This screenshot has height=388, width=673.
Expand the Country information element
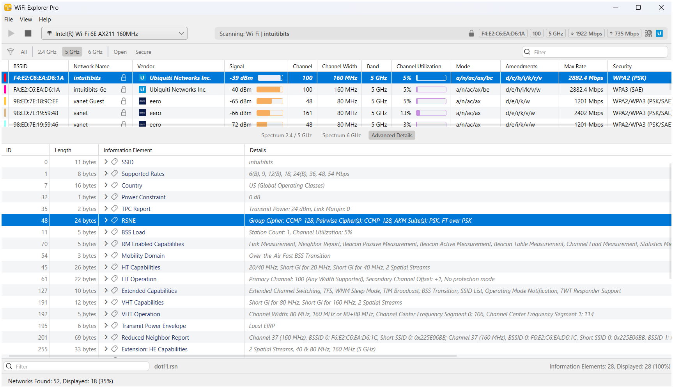pyautogui.click(x=106, y=185)
